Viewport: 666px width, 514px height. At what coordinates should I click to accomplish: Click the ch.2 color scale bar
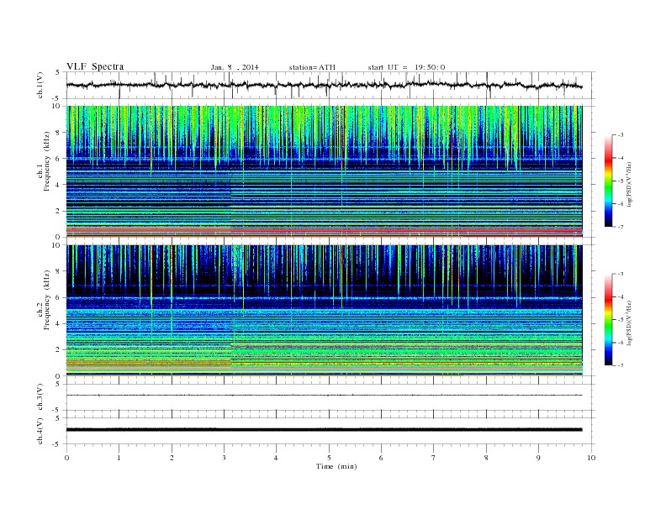point(608,320)
